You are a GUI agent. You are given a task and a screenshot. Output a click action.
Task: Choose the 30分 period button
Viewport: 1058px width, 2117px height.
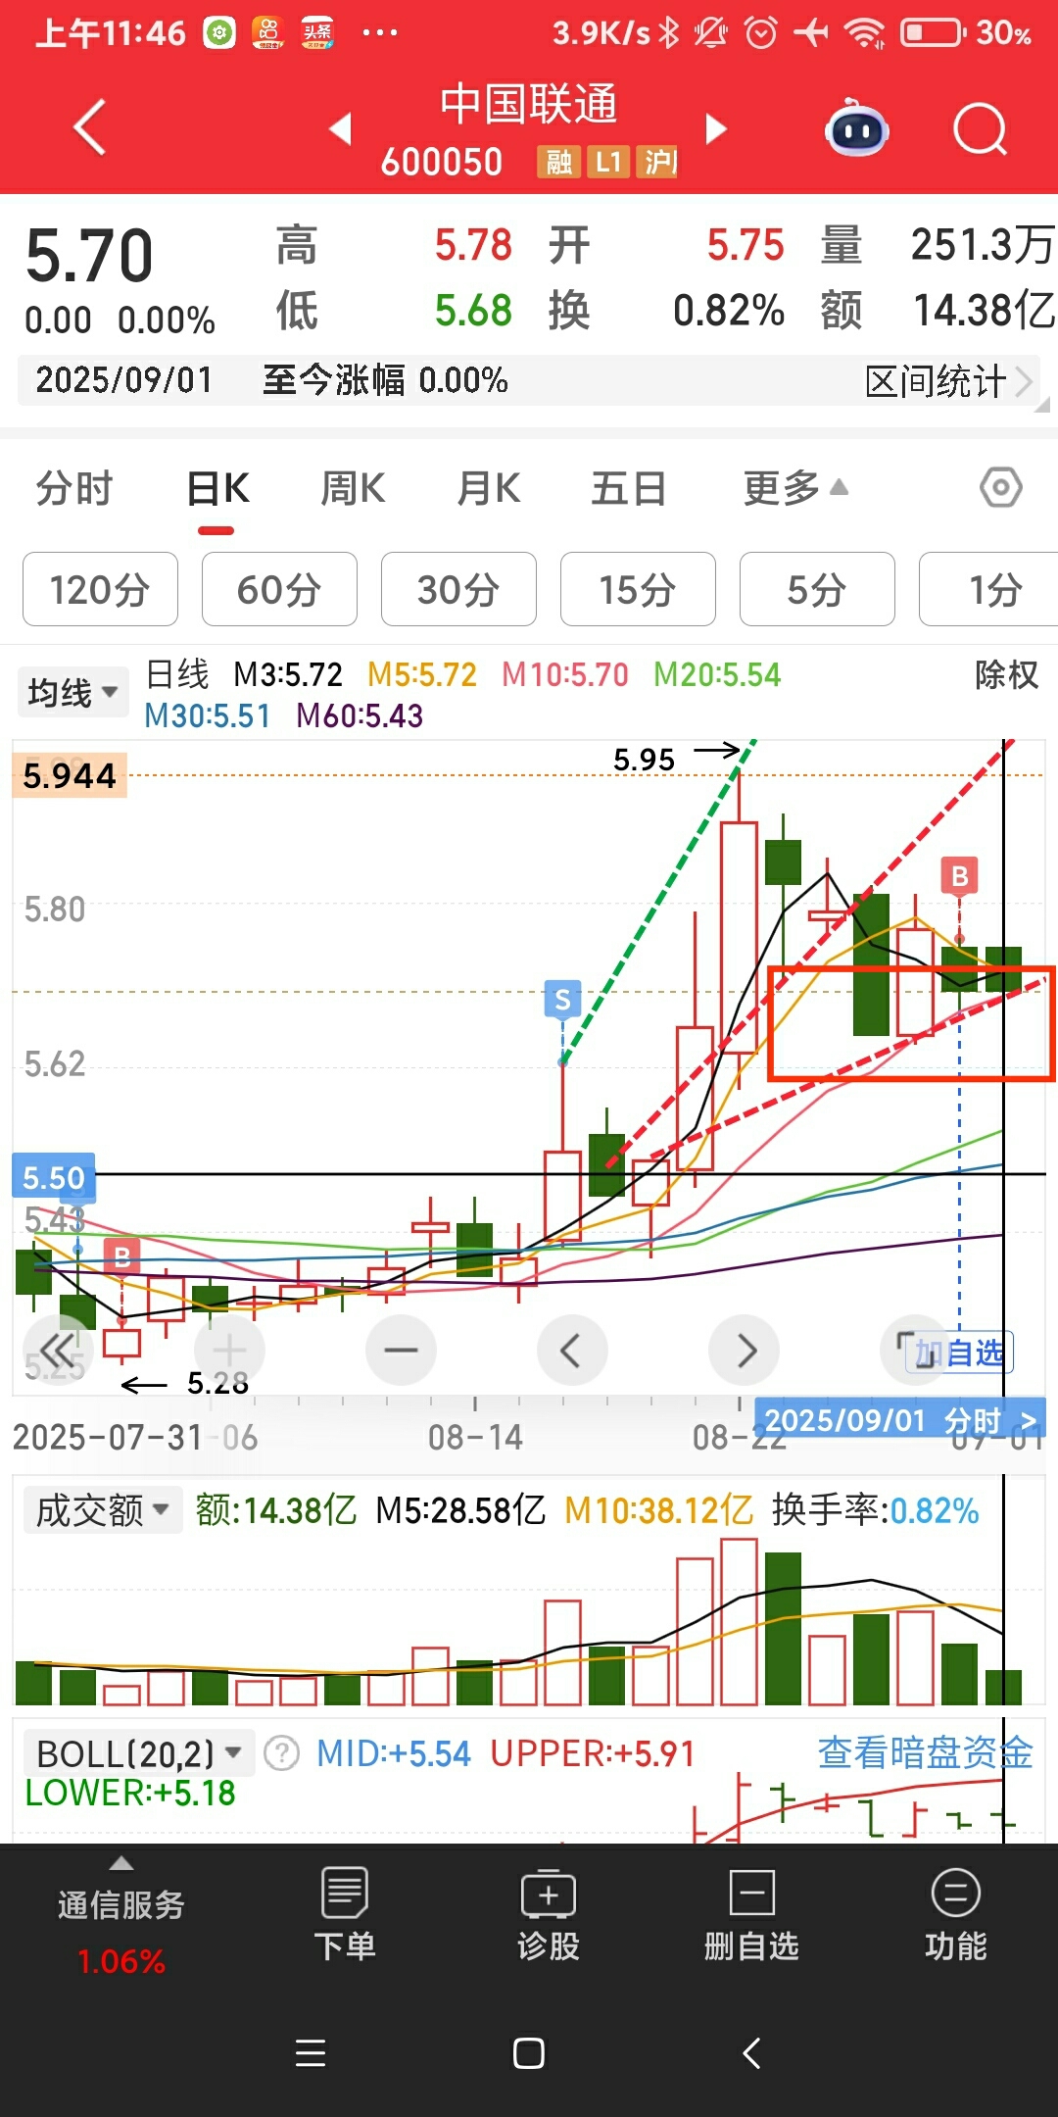[x=458, y=589]
